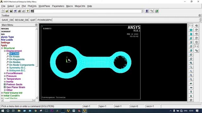Image resolution: width=202 pixels, height=113 pixels.
Task: Collapse the Toolbar panel toggle
Action: [x=199, y=15]
